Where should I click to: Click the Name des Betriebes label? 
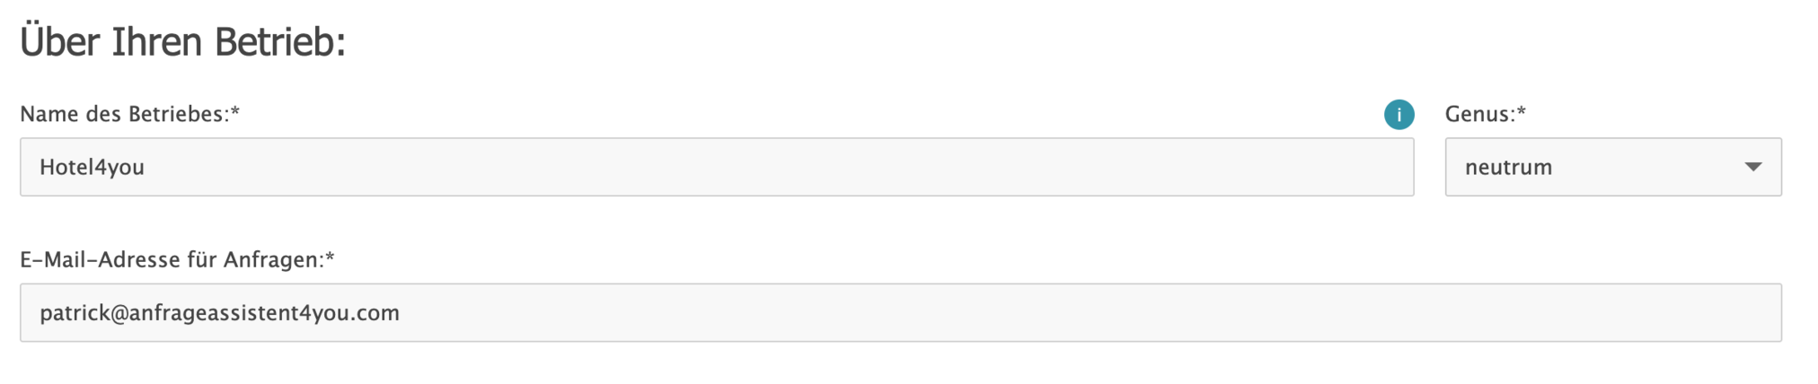click(124, 114)
